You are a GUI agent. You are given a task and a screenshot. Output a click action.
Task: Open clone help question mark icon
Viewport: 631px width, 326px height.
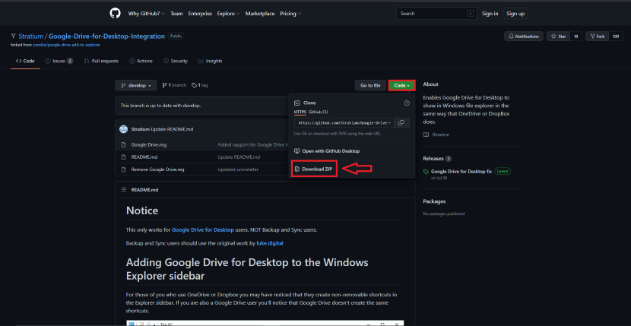[407, 103]
